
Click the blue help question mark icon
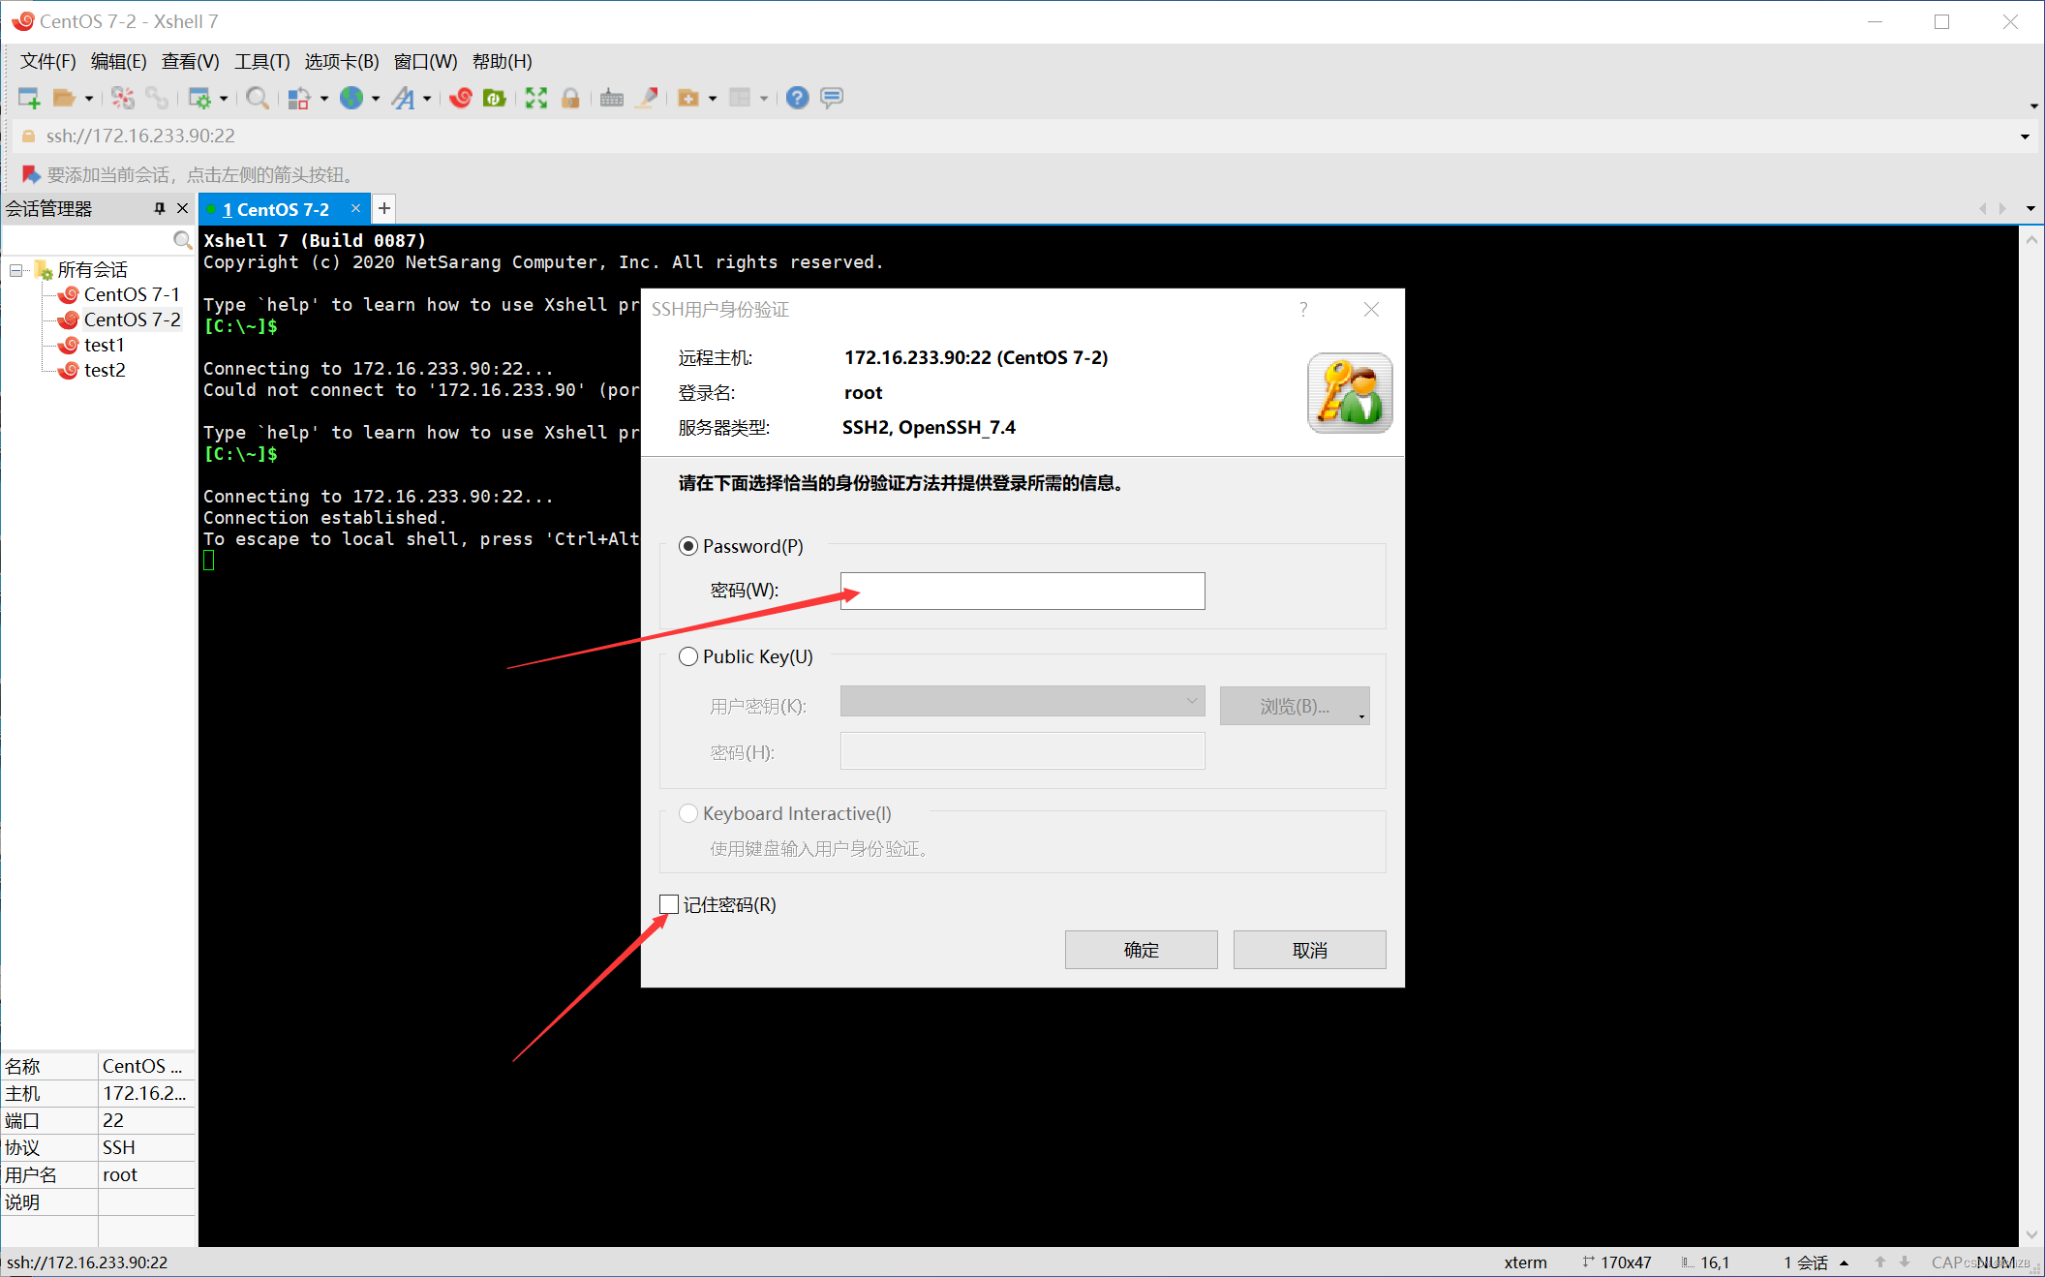point(797,98)
